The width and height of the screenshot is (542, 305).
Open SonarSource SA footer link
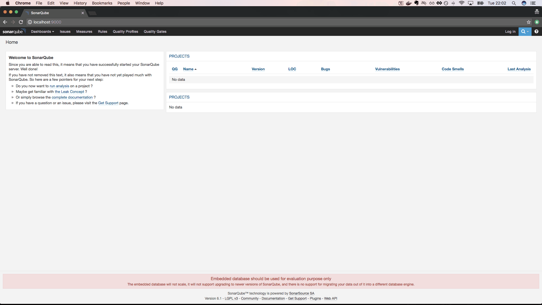tap(301, 293)
